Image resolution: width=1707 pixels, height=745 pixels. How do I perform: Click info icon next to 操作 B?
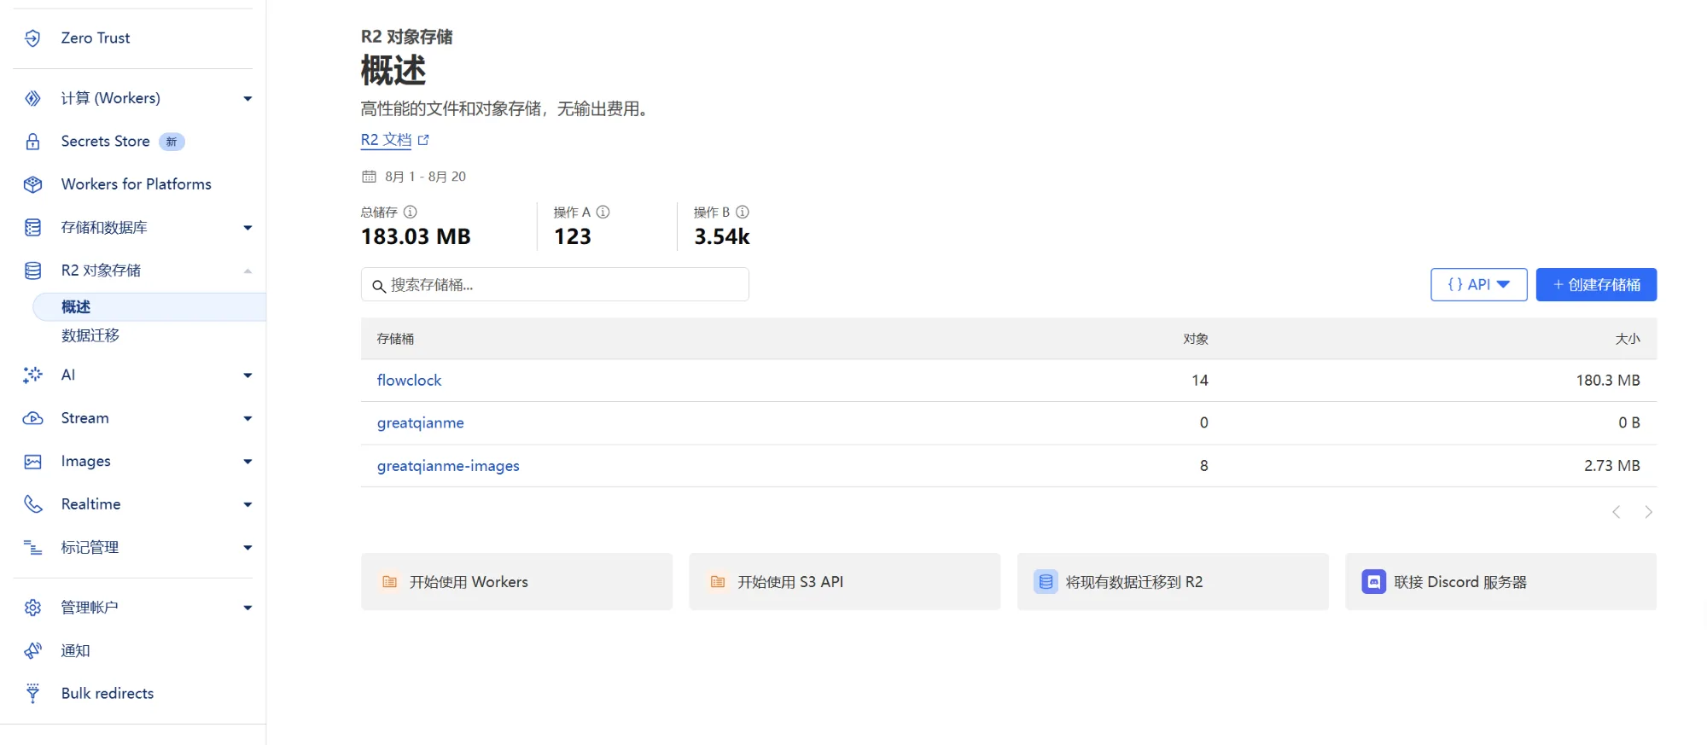tap(743, 212)
